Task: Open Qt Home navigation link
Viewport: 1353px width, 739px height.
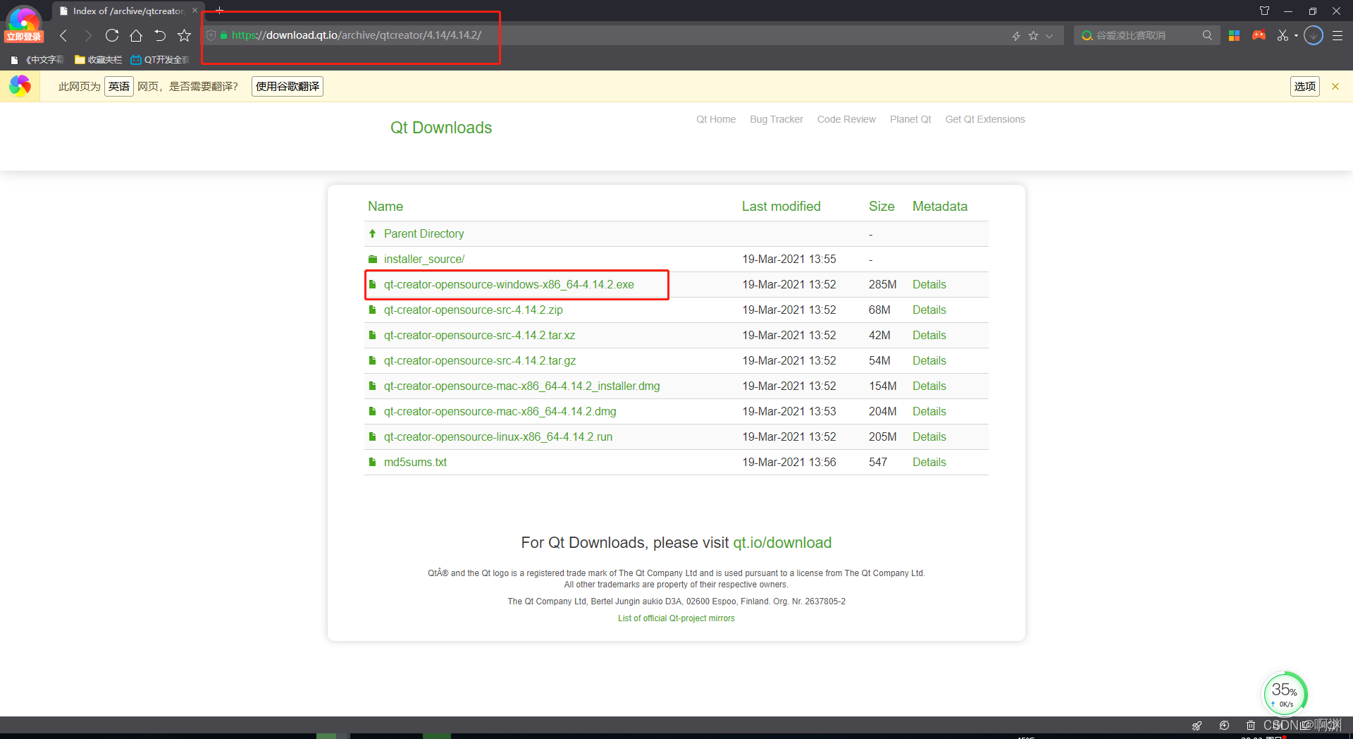Action: pyautogui.click(x=716, y=119)
